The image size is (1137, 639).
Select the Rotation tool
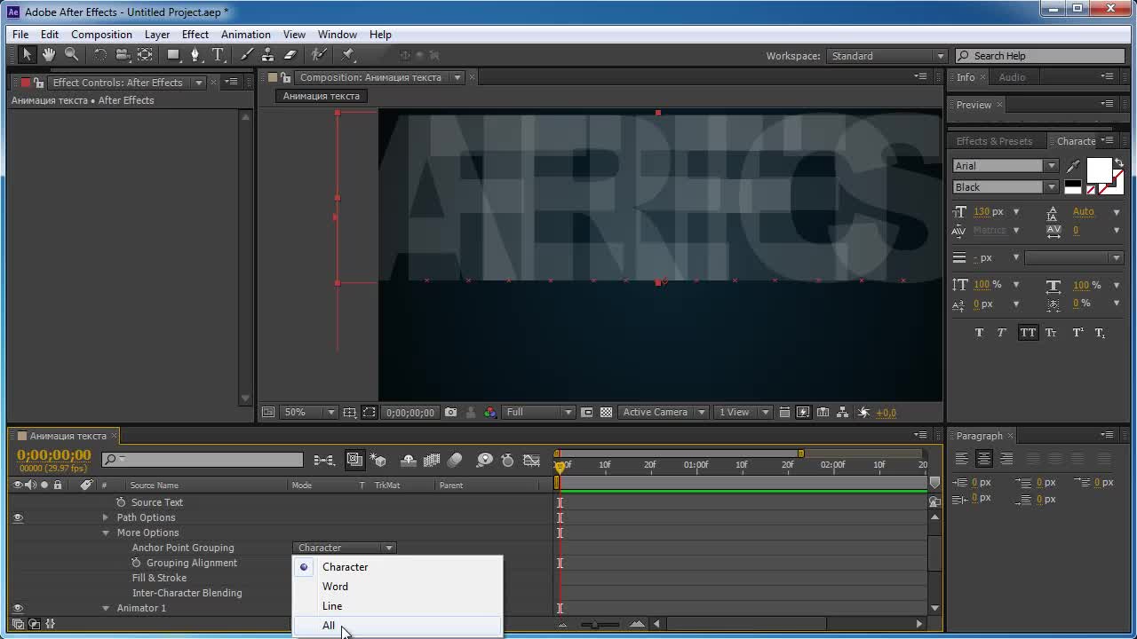coord(99,55)
